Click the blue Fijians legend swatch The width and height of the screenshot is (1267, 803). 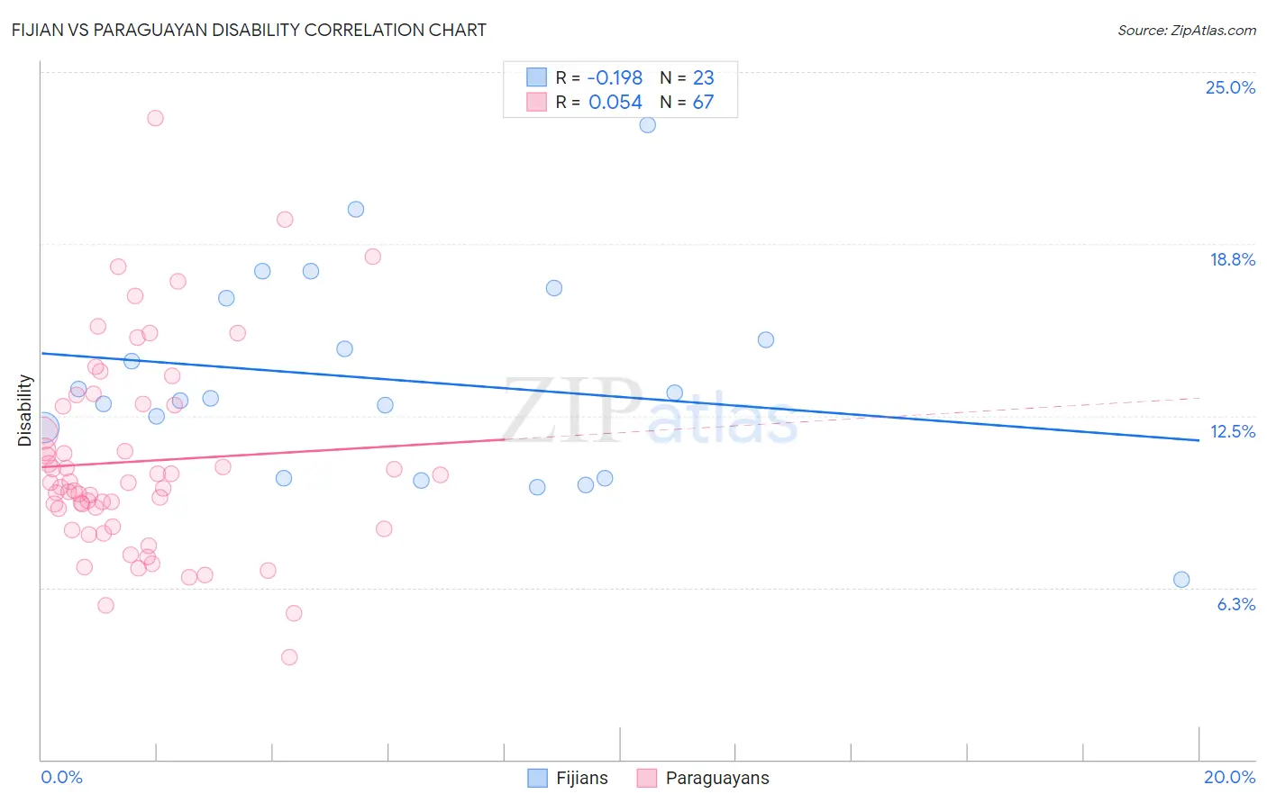537,778
